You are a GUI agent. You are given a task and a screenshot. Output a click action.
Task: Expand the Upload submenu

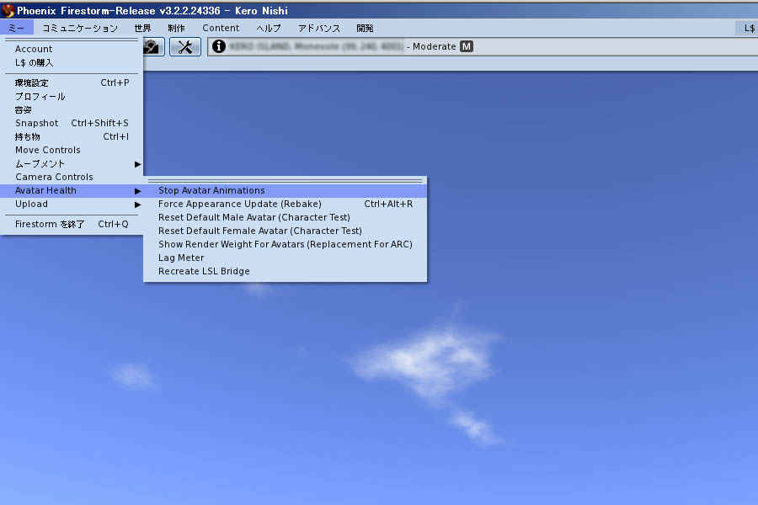72,204
